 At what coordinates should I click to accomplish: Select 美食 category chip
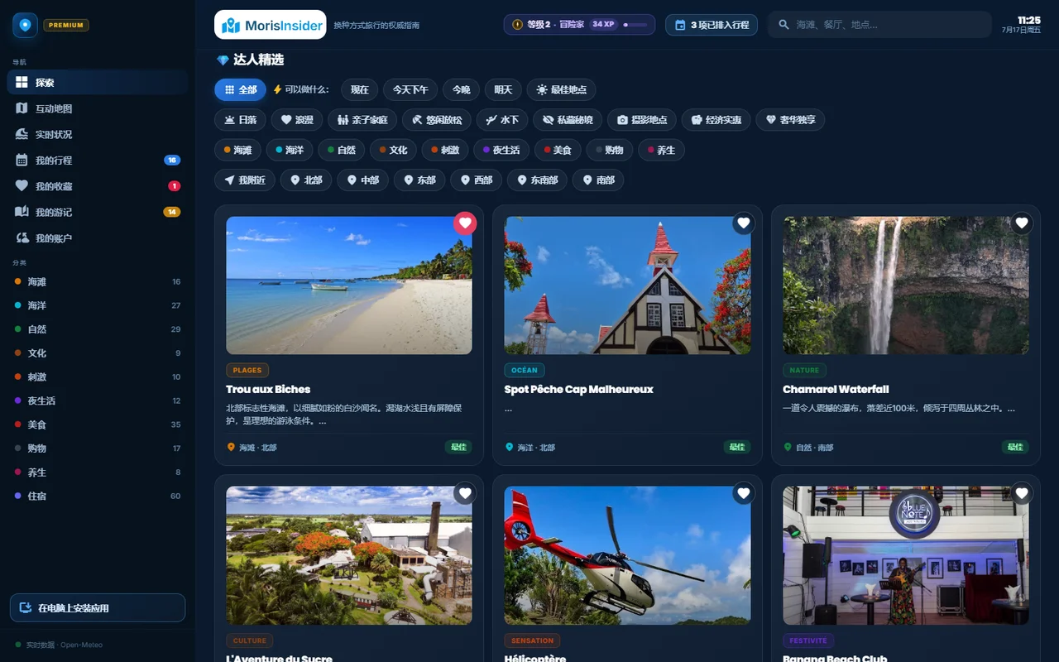point(558,150)
